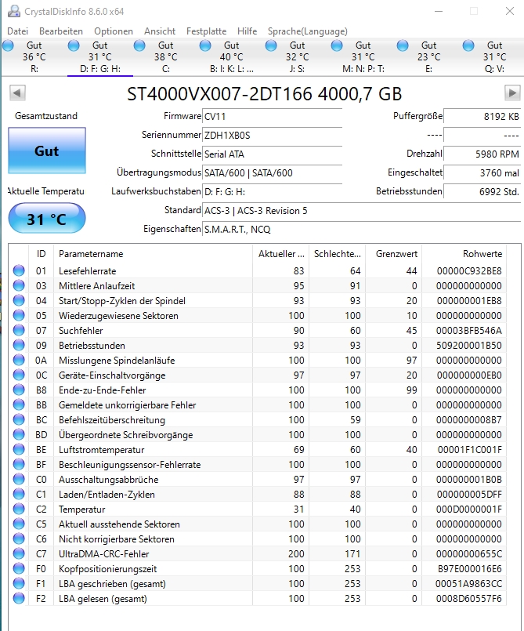Click status orb for Befehlszeitüberschreitung
The height and width of the screenshot is (631, 524).
pos(19,419)
